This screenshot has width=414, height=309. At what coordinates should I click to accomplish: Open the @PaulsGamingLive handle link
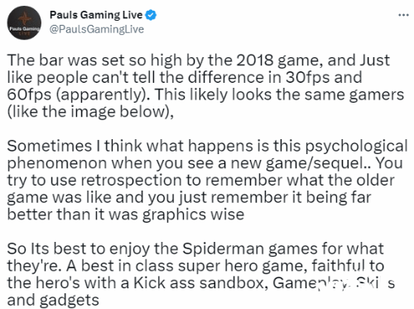tap(97, 29)
